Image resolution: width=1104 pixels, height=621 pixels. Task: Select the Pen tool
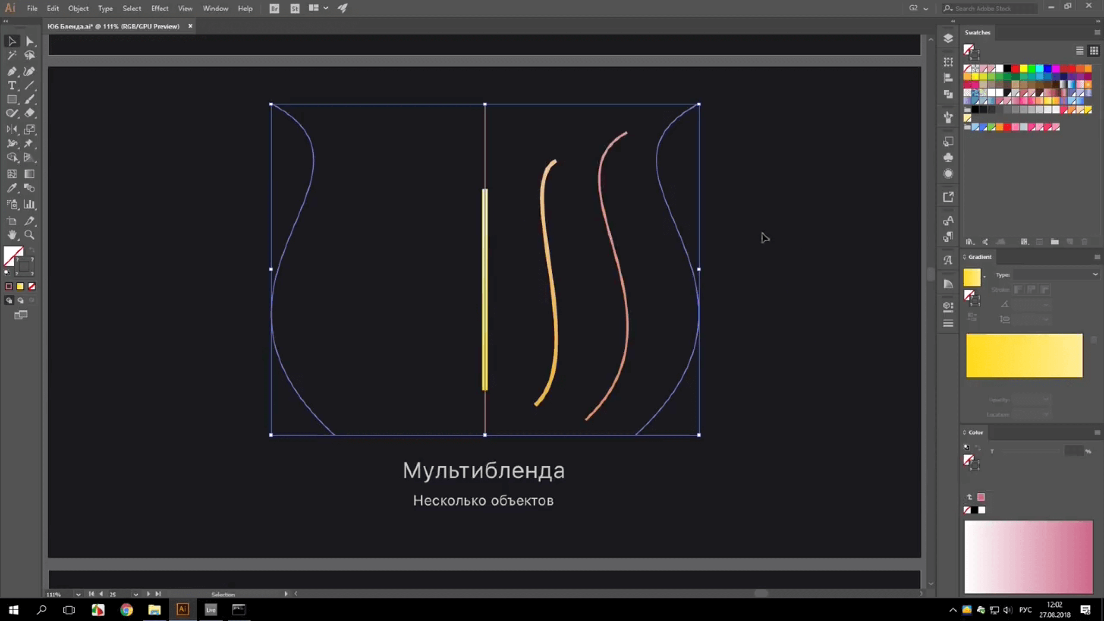[12, 71]
